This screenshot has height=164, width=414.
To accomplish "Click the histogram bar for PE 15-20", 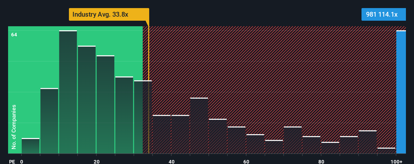I will tap(87, 100).
